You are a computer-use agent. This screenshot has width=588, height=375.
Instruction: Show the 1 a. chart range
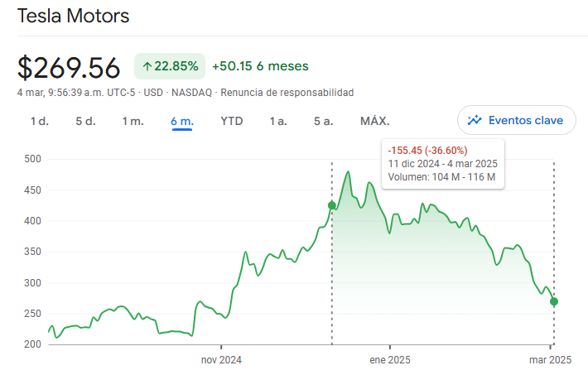click(278, 121)
